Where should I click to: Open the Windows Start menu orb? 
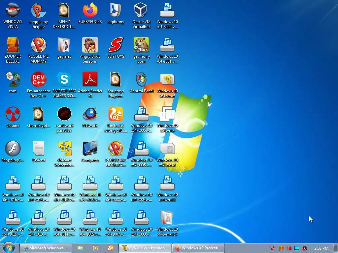9,248
